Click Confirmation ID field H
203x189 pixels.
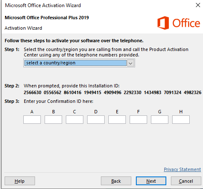click(x=181, y=120)
